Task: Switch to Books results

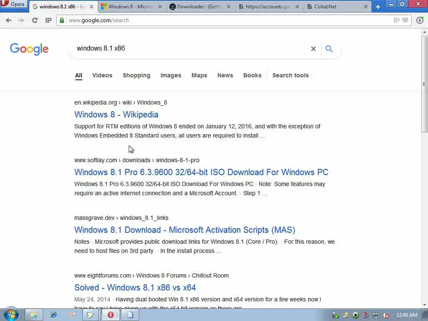Action: tap(252, 75)
